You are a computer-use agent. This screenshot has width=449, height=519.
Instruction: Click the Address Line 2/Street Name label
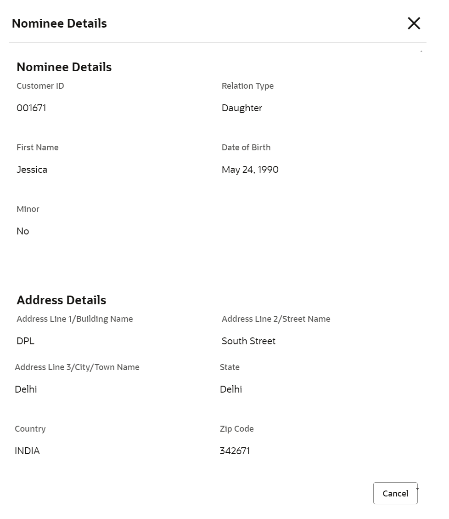pyautogui.click(x=275, y=319)
